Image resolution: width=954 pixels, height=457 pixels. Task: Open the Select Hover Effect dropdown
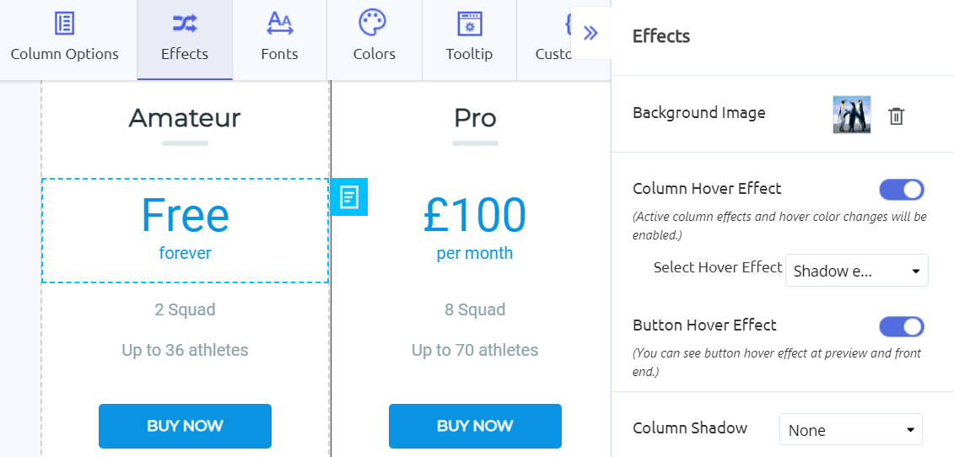click(857, 270)
